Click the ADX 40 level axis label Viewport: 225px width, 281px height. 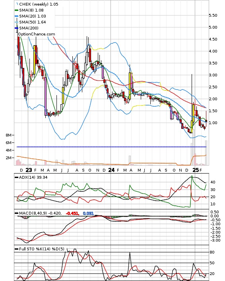tap(213, 182)
